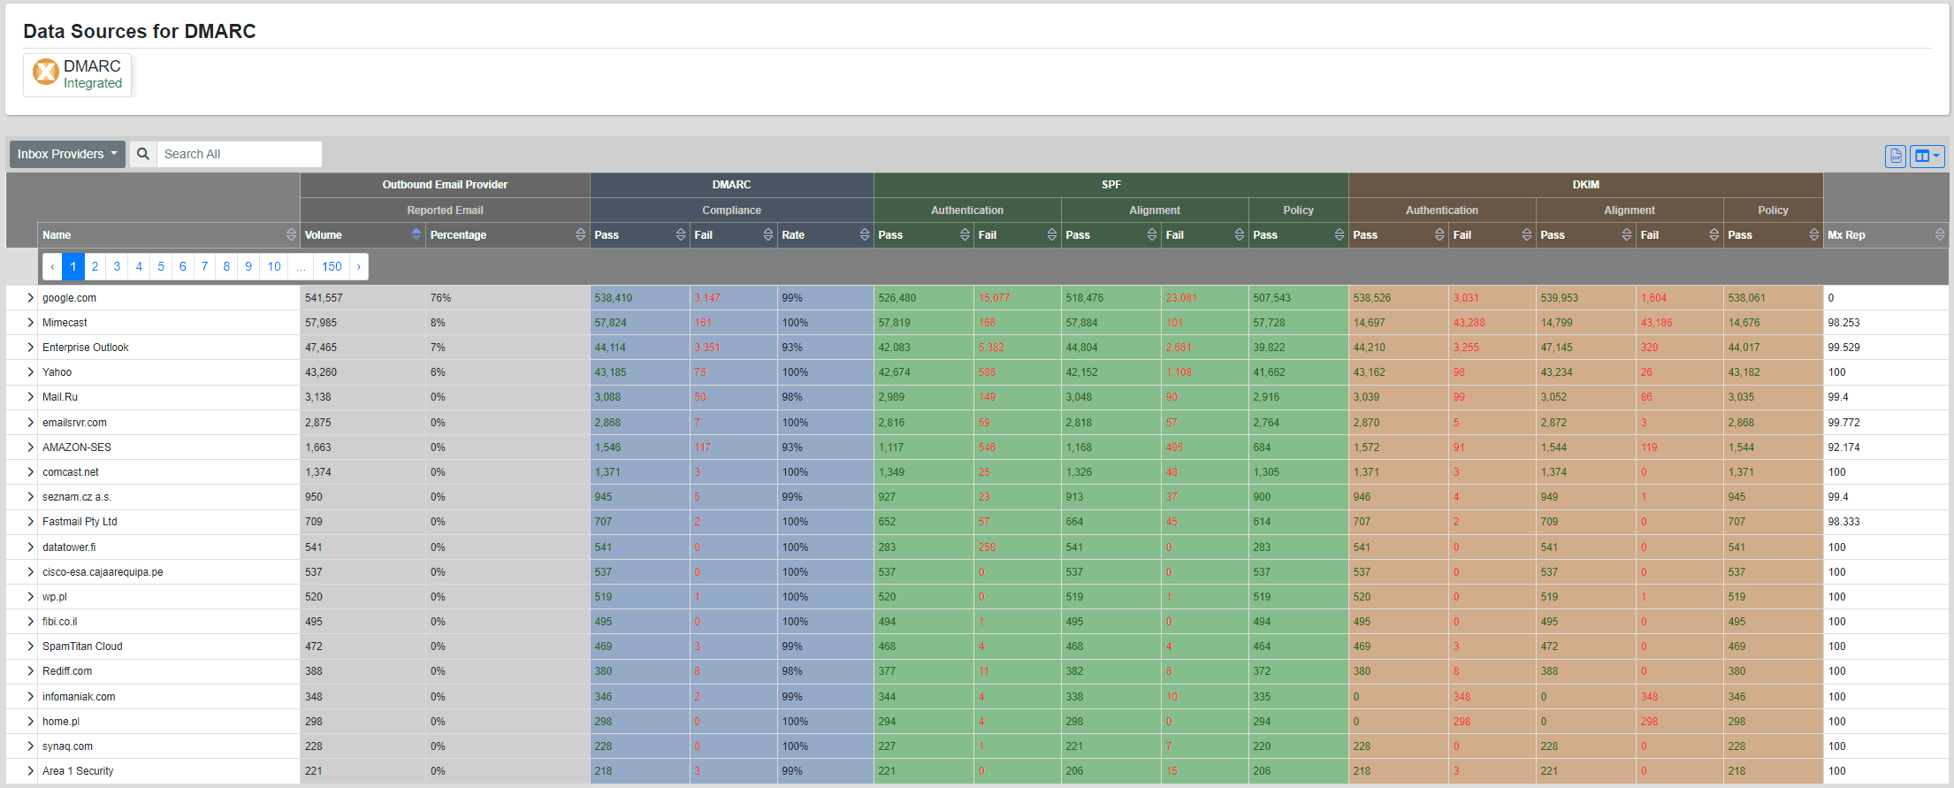Screen dimensions: 1954x788
Task: Sort by SPF Authentication Fail column
Action: coord(1018,235)
